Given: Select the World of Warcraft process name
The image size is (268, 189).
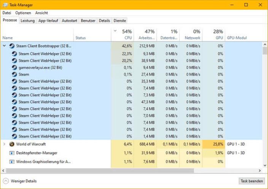Looking at the screenshot, I should 31,144.
